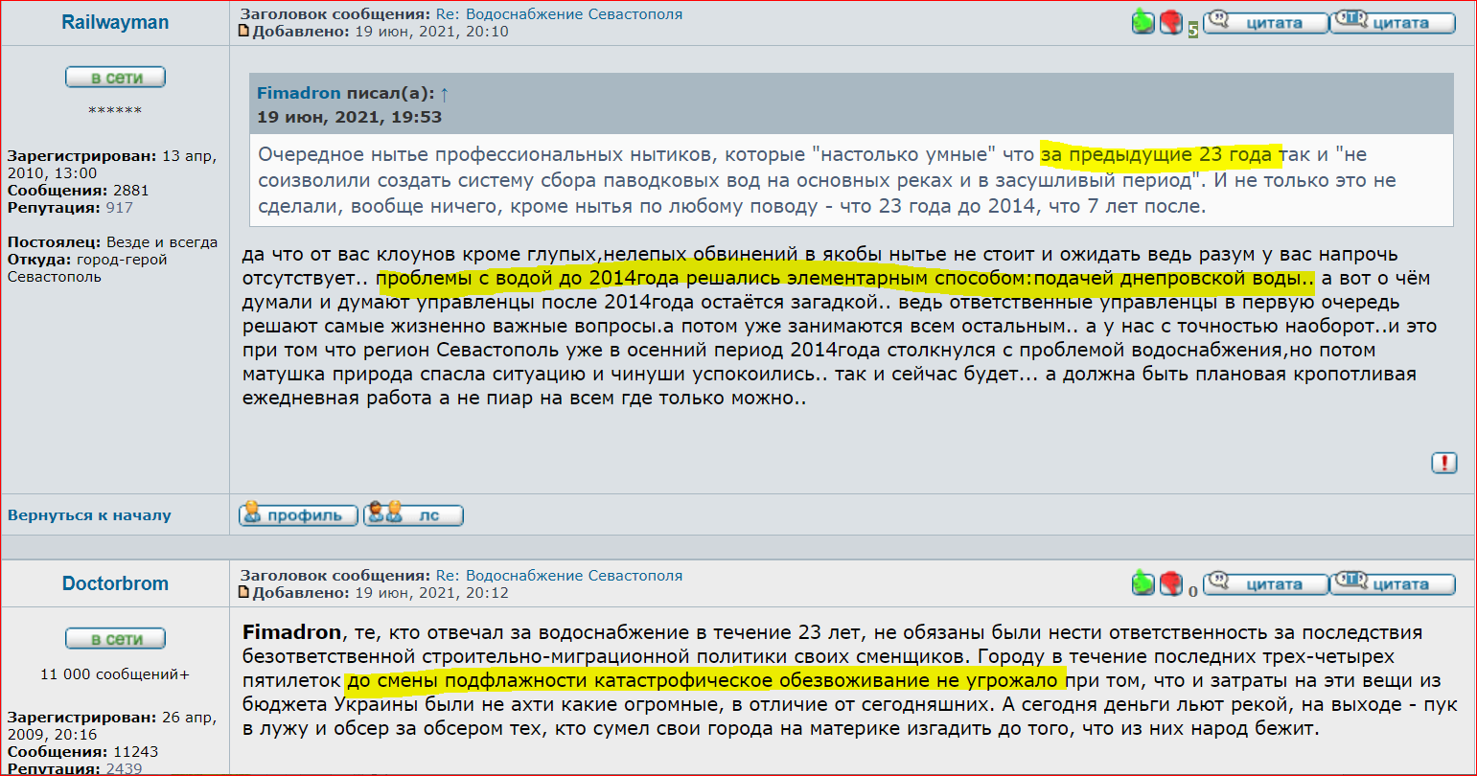Image resolution: width=1477 pixels, height=776 pixels.
Task: Report Railwayman's post via exclamation icon
Action: point(1443,463)
